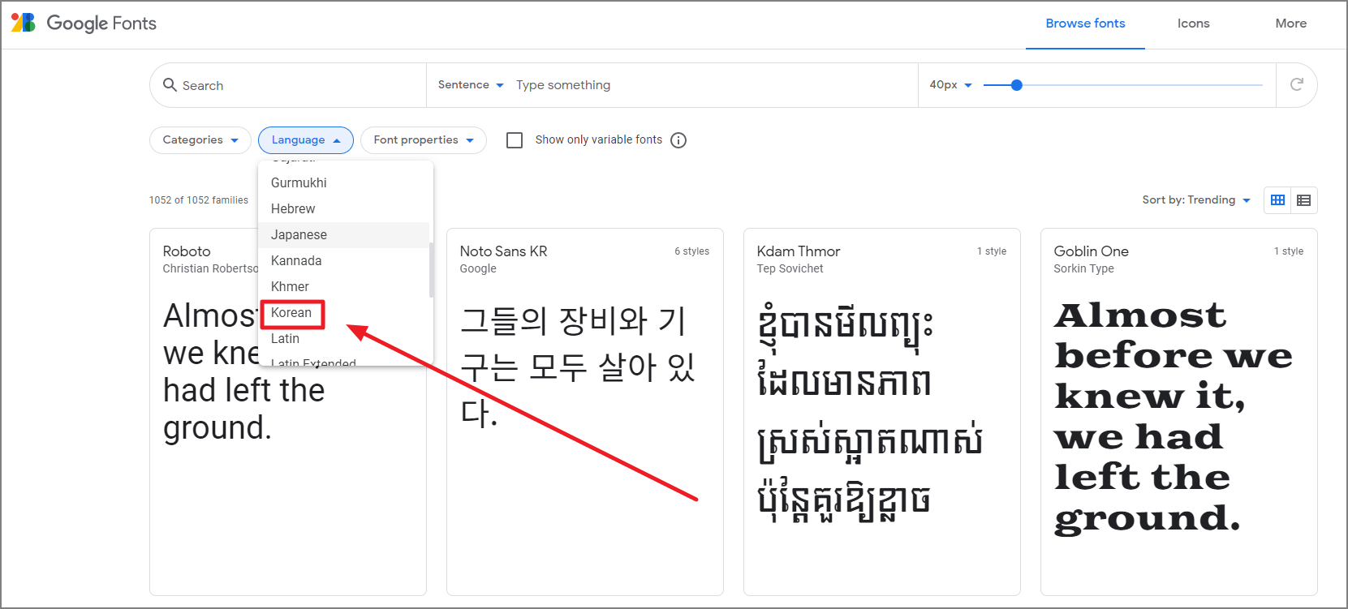Click the reset preview refresh icon
Viewport: 1348px width, 609px height.
(1297, 84)
